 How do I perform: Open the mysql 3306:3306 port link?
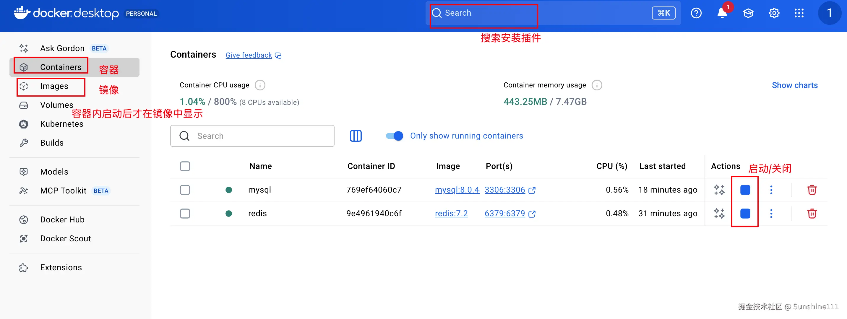pyautogui.click(x=504, y=190)
